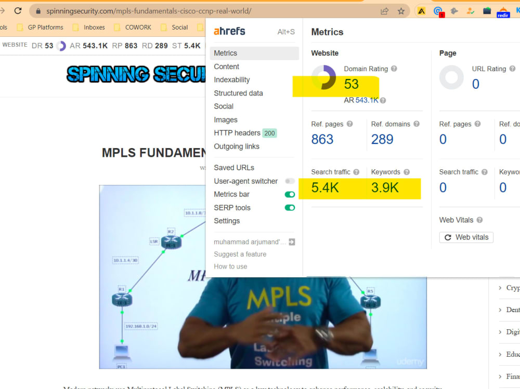Open the Ahrefs Settings entry
The image size is (520, 389).
[227, 221]
